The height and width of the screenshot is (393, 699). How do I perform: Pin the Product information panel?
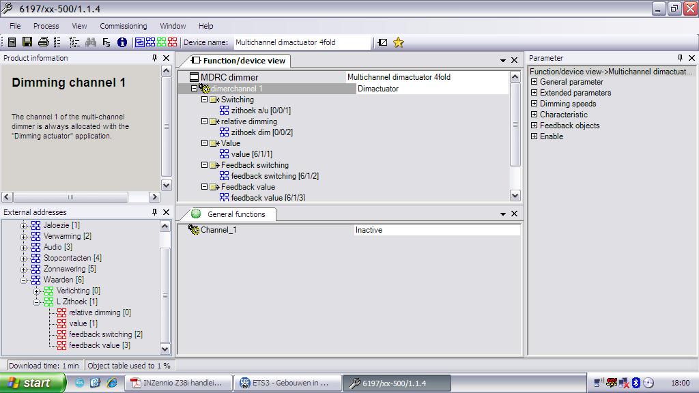click(154, 59)
